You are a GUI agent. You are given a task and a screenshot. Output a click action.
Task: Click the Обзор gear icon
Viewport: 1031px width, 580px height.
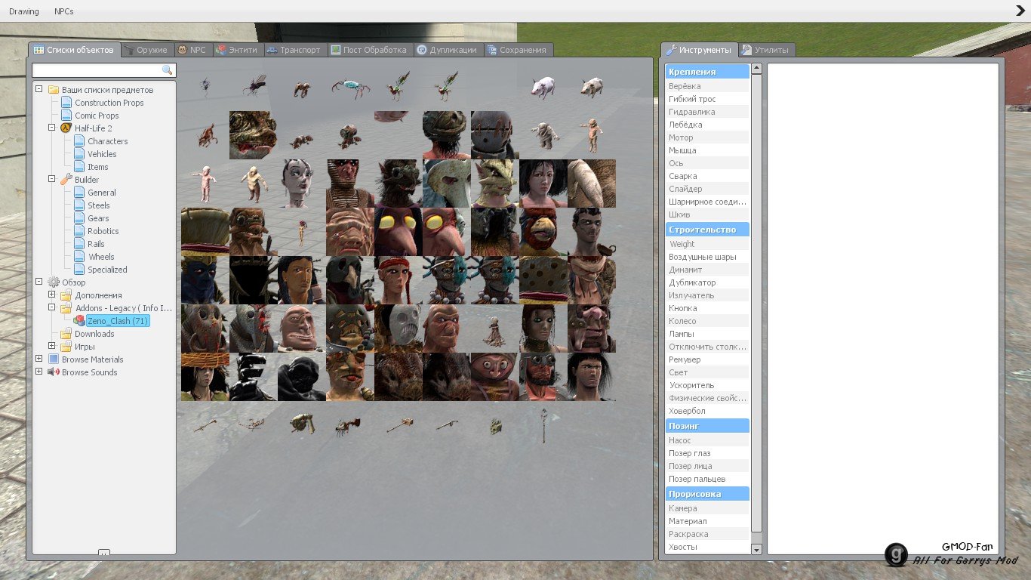[x=53, y=282]
